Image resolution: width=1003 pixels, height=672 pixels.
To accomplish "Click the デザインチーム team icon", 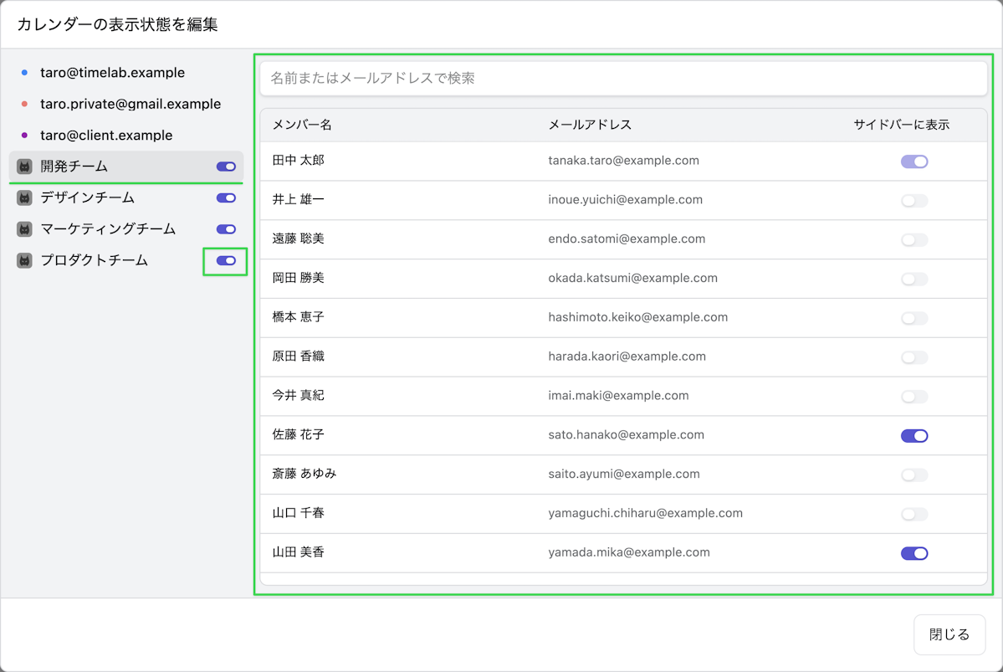I will click(x=24, y=197).
